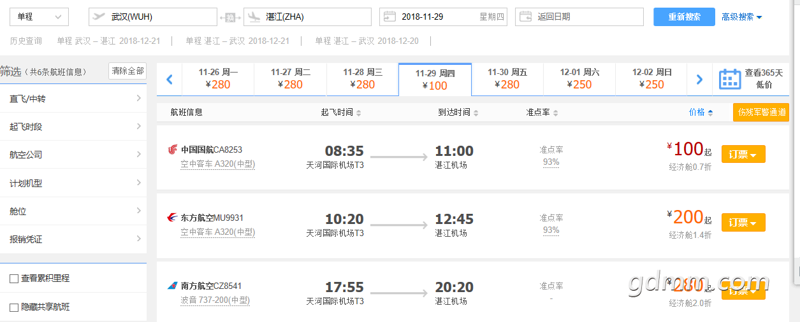Edit destination city field 湛江(ZHA)

pyautogui.click(x=307, y=17)
